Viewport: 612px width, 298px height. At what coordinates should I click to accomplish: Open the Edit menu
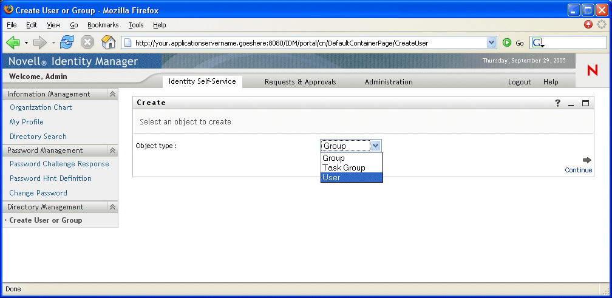(32, 25)
